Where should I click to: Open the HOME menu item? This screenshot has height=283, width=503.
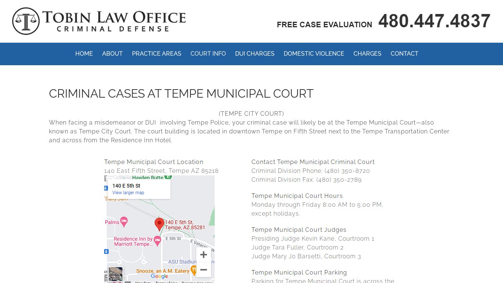[84, 54]
